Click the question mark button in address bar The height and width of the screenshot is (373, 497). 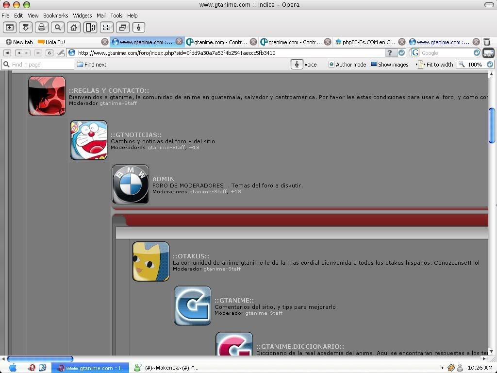[x=390, y=53]
